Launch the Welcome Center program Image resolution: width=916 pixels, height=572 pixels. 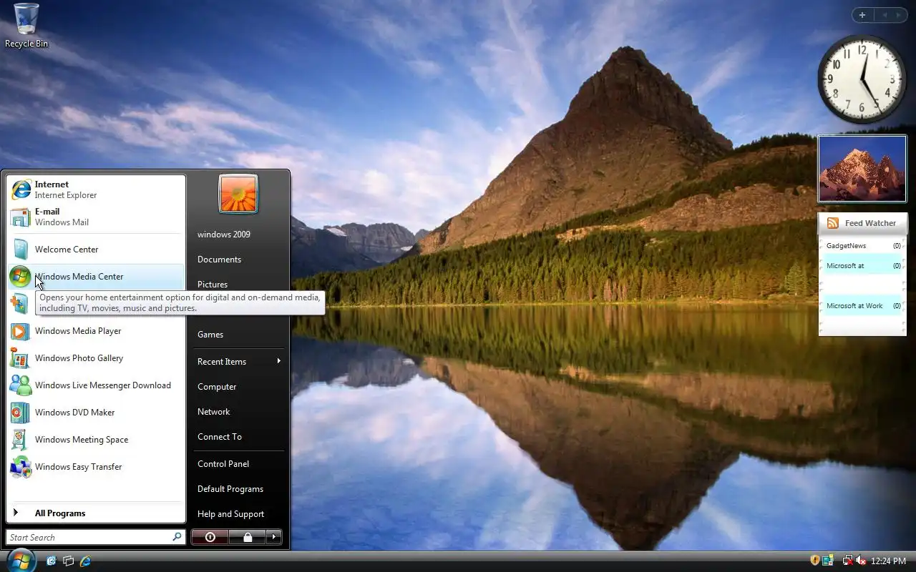pos(96,250)
